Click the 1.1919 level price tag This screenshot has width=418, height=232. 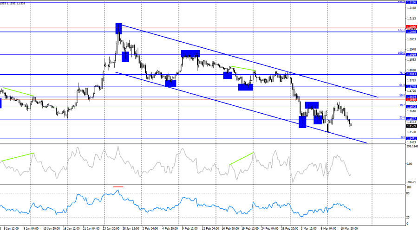[x=411, y=55]
